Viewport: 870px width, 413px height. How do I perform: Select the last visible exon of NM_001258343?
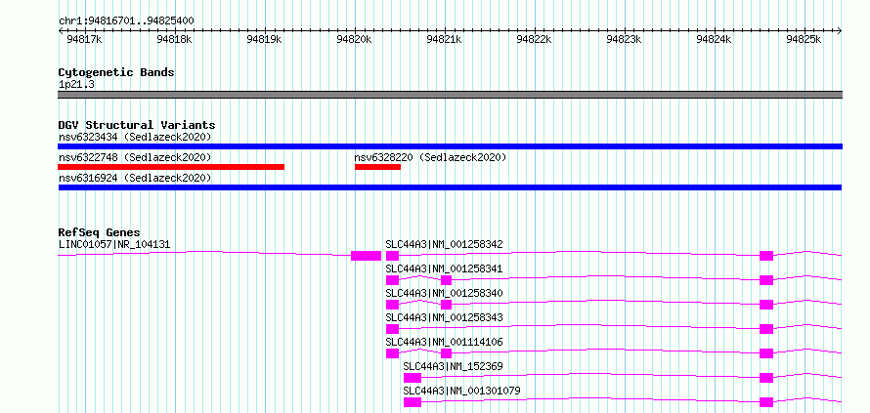click(x=766, y=329)
